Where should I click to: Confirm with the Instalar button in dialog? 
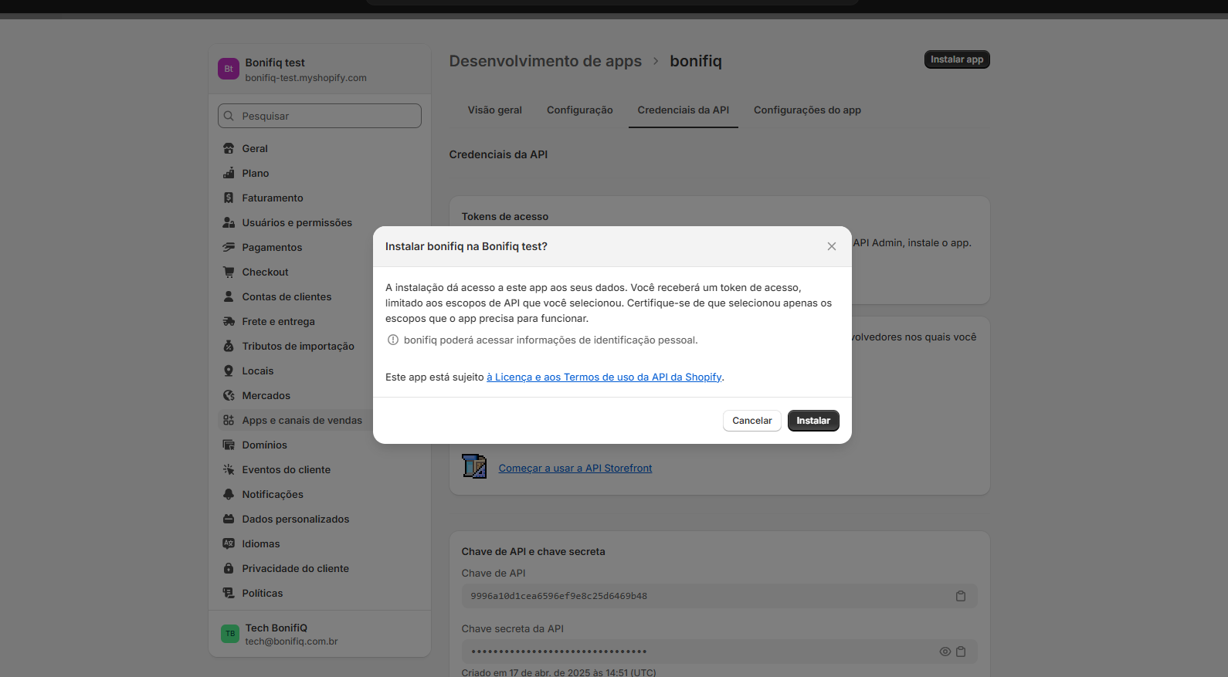pyautogui.click(x=813, y=421)
